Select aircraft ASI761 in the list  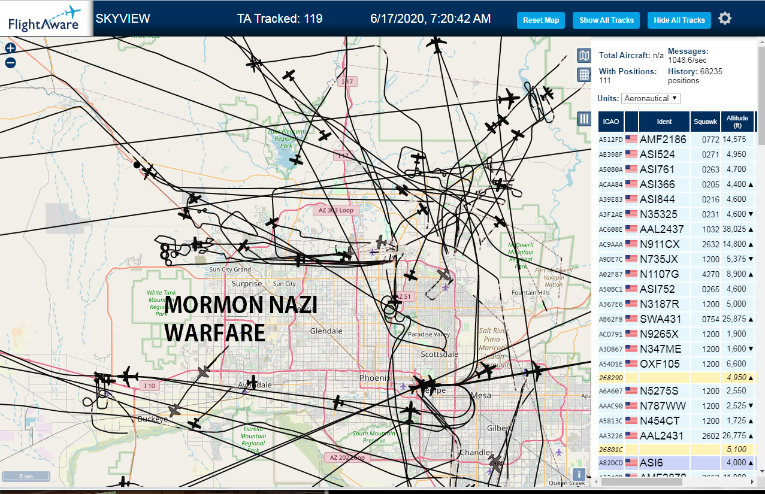(x=676, y=169)
